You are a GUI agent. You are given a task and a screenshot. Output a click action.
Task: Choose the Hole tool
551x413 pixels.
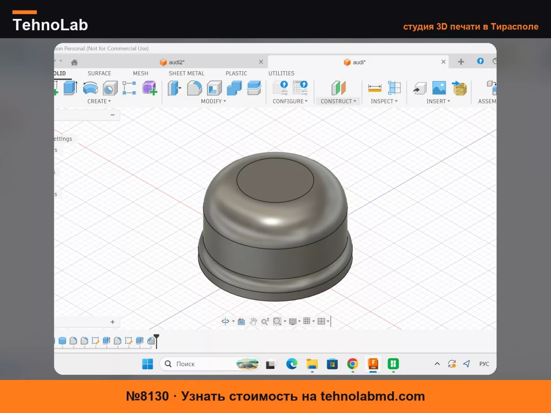tap(110, 88)
